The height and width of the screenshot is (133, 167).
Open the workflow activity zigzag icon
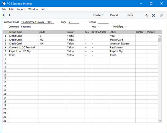147,15
